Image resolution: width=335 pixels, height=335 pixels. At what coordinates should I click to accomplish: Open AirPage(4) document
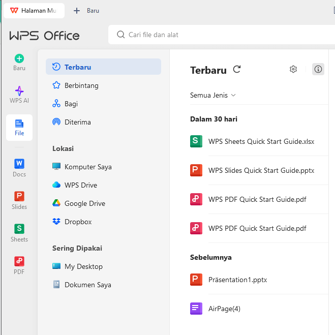pos(224,309)
